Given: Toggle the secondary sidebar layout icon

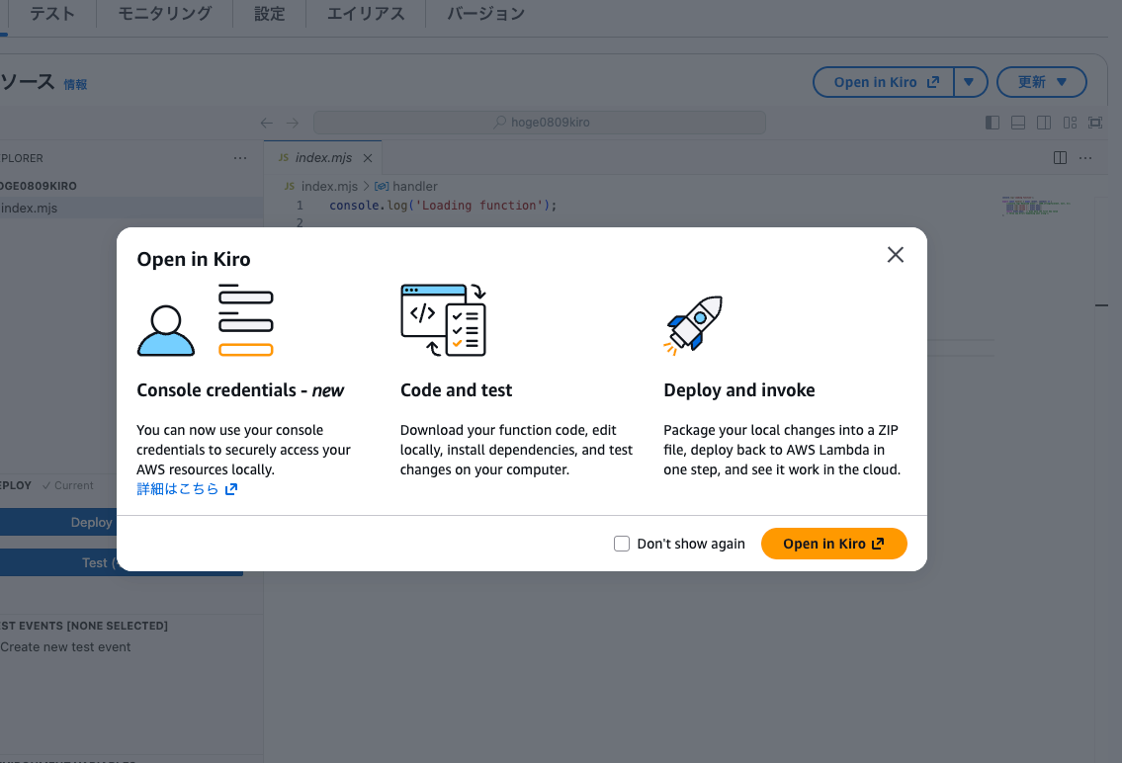Looking at the screenshot, I should click(x=1044, y=123).
